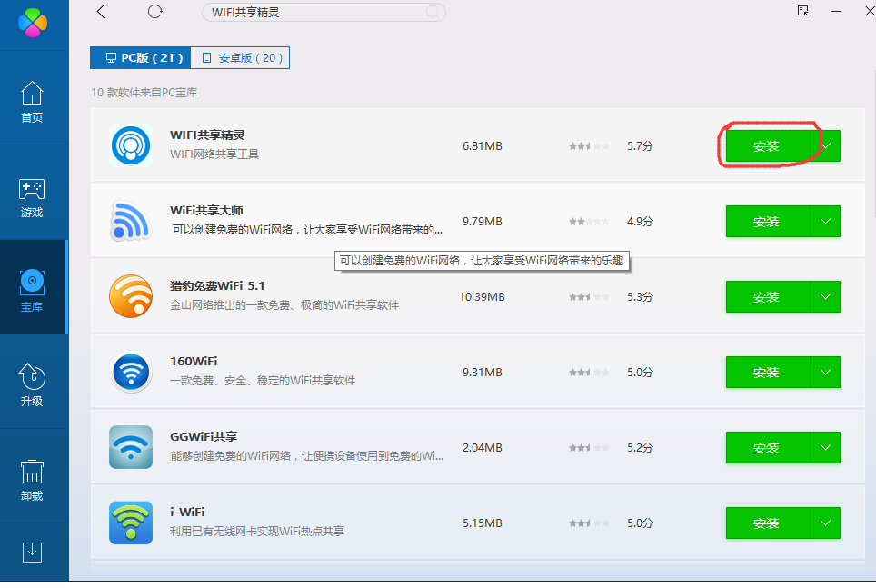Click the GGWiFi共享 app icon
This screenshot has width=876, height=588.
(131, 447)
